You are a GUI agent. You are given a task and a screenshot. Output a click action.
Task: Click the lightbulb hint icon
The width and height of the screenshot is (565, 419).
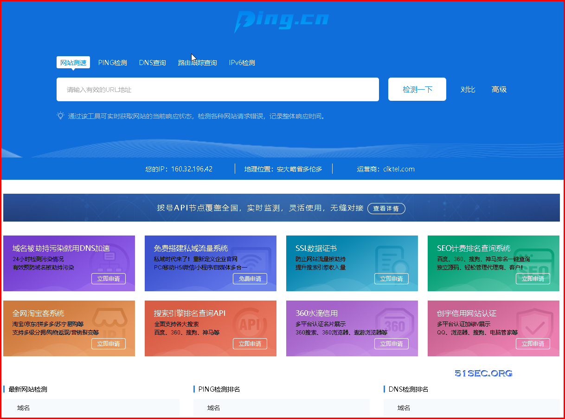click(60, 116)
